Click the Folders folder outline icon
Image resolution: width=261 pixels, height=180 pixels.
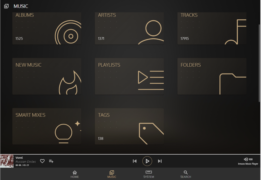coord(233,84)
